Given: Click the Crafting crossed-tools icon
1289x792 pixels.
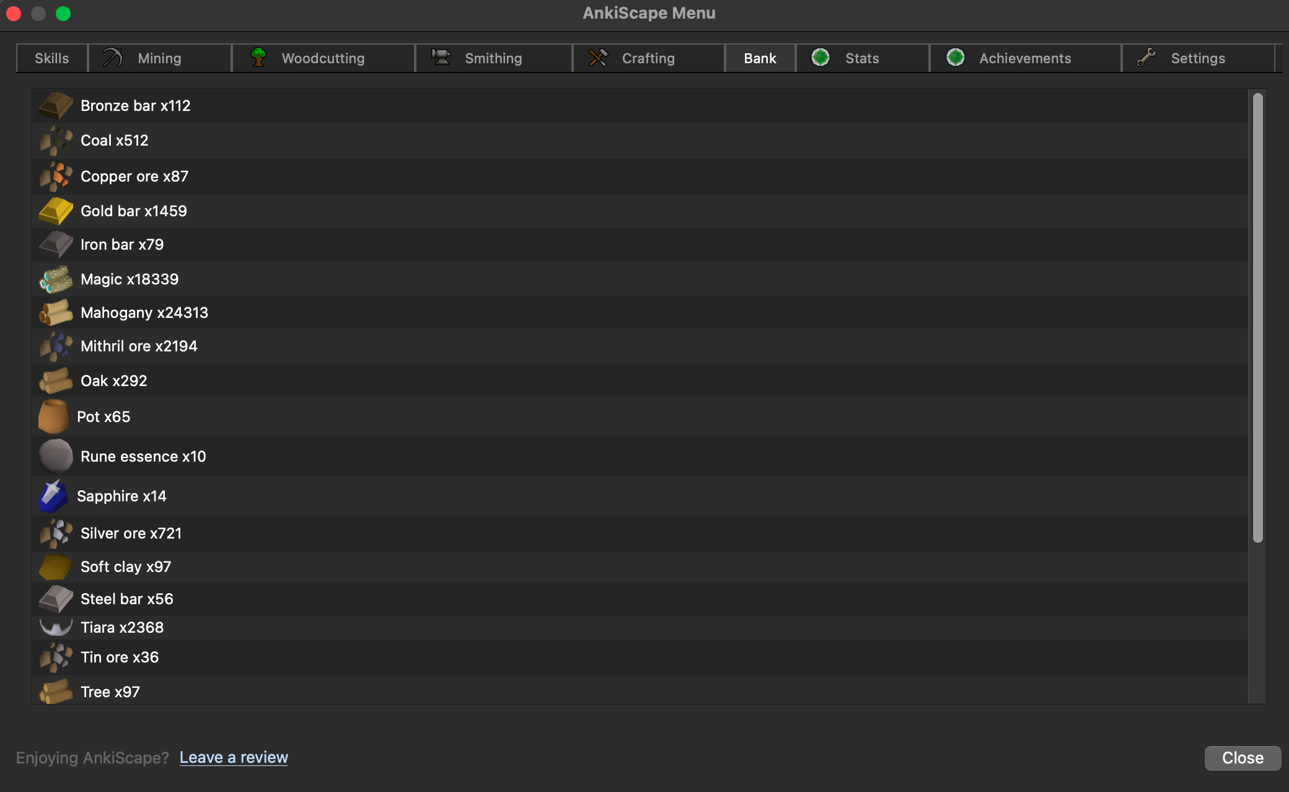Looking at the screenshot, I should tap(599, 58).
